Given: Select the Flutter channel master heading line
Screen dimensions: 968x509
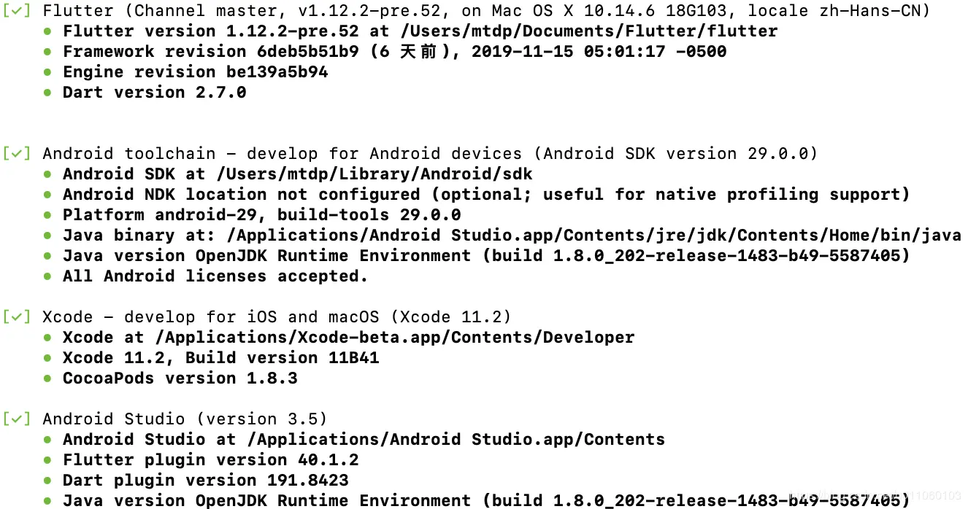Looking at the screenshot, I should (x=486, y=11).
